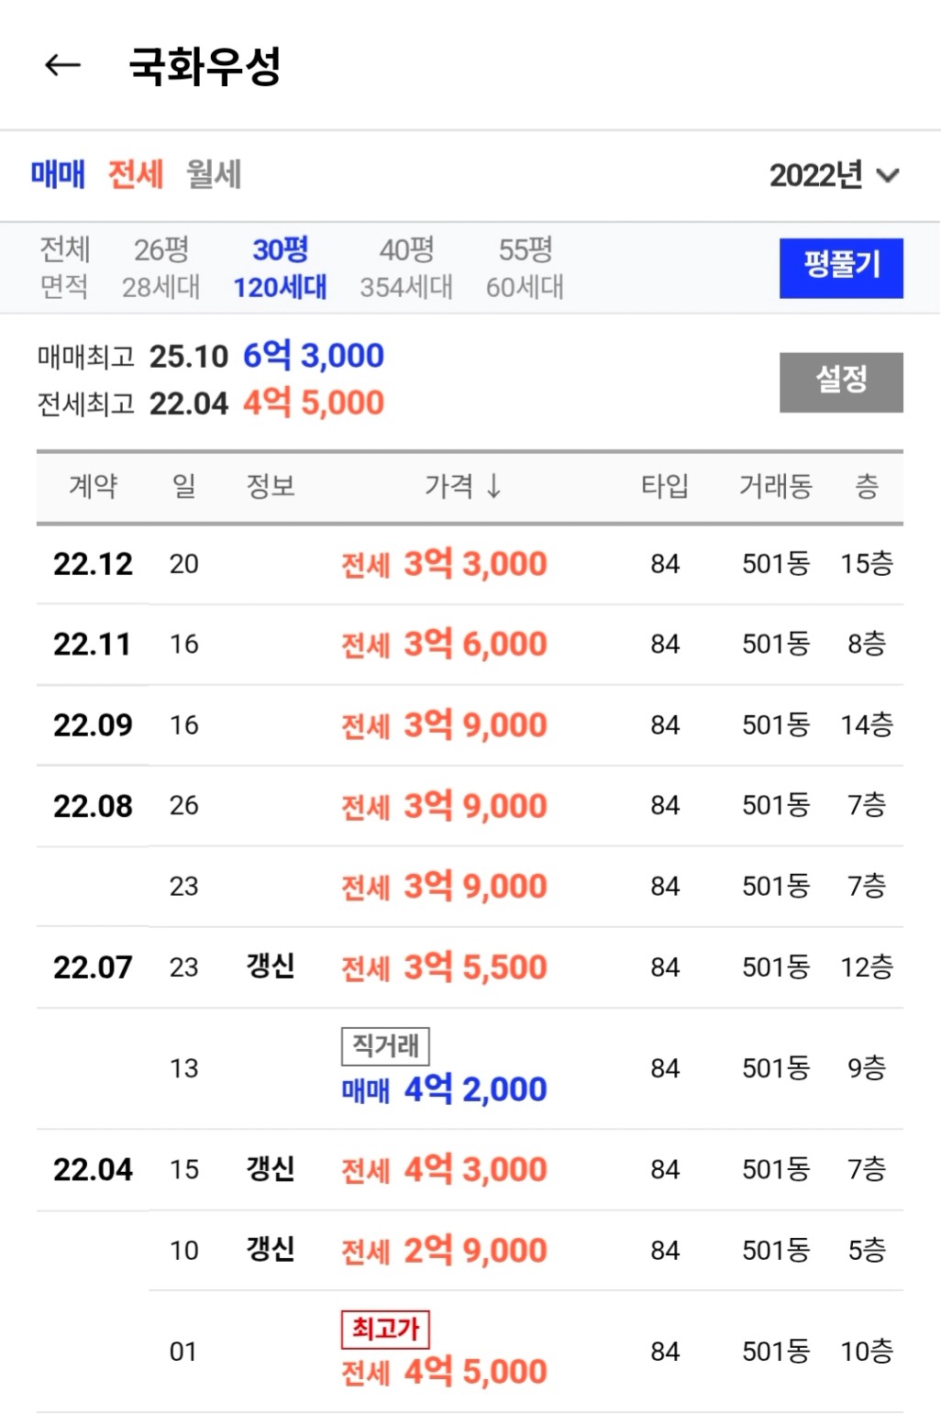
Task: Choose the 55평 60세대 tab
Action: [525, 268]
